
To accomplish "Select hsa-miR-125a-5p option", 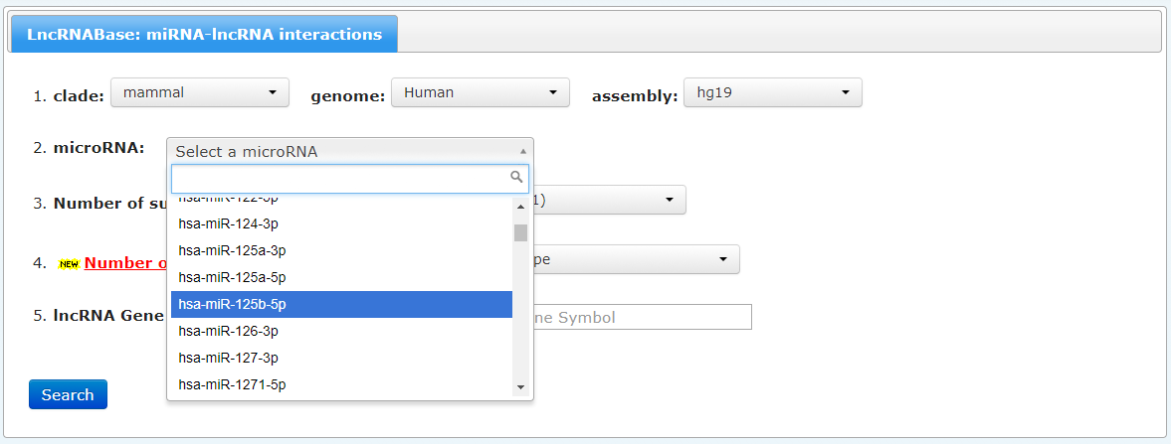I will 341,277.
